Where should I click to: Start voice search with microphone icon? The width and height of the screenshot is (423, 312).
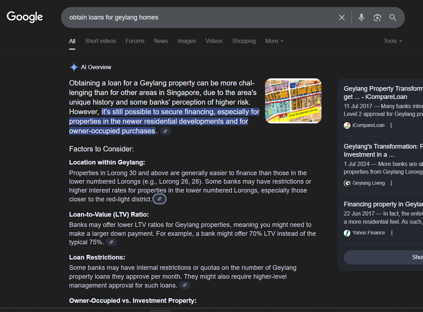coord(361,17)
